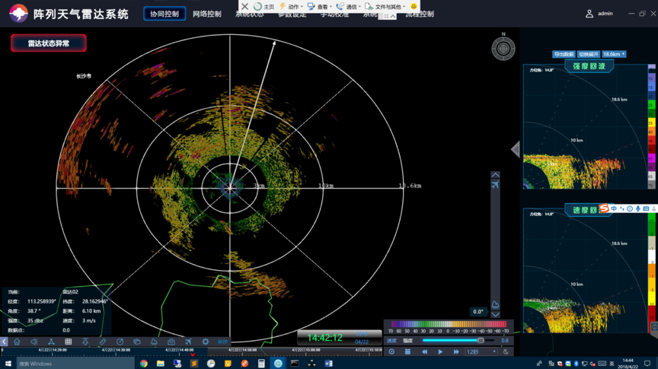This screenshot has height=369, width=658.
Task: Open Word from the taskbar
Action: click(x=328, y=364)
